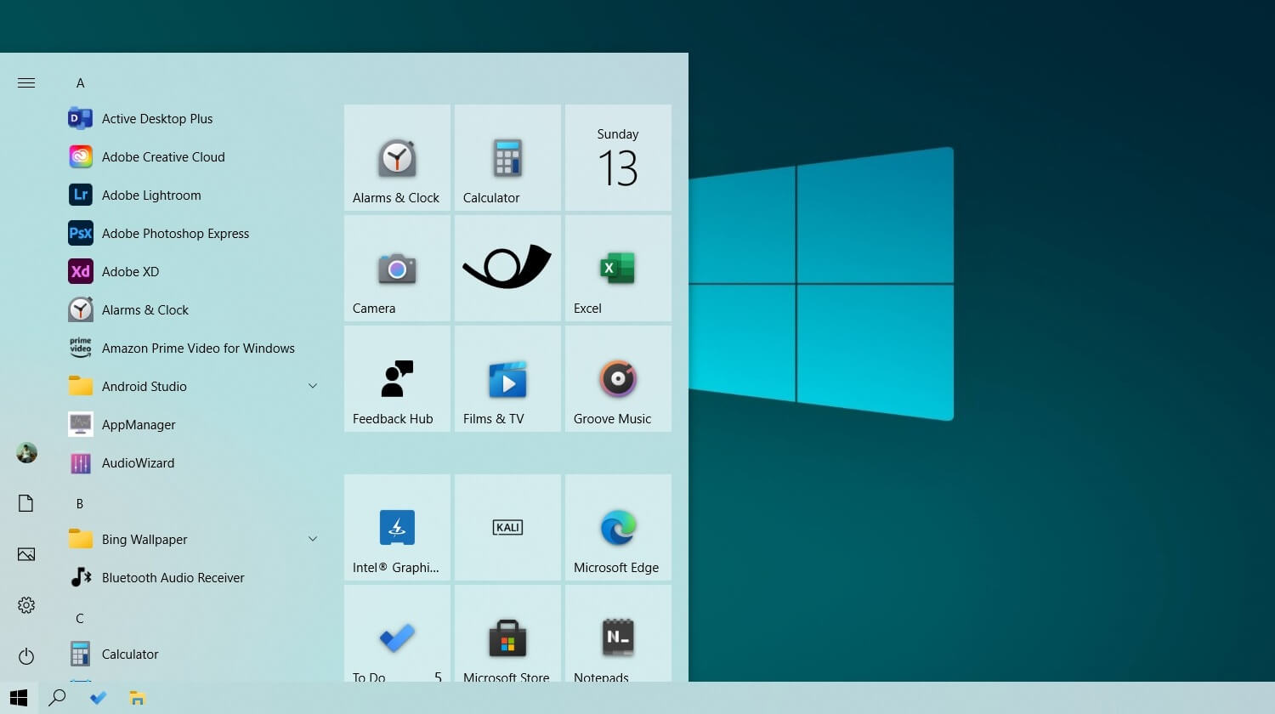Image resolution: width=1275 pixels, height=714 pixels.
Task: Open taskbar Search magnifier
Action: click(x=57, y=698)
